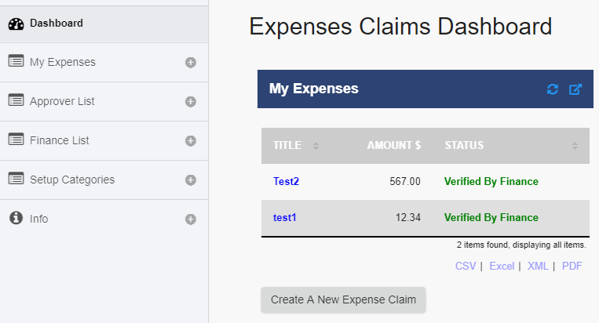Click the refresh icon in My Expenses header

[x=553, y=89]
